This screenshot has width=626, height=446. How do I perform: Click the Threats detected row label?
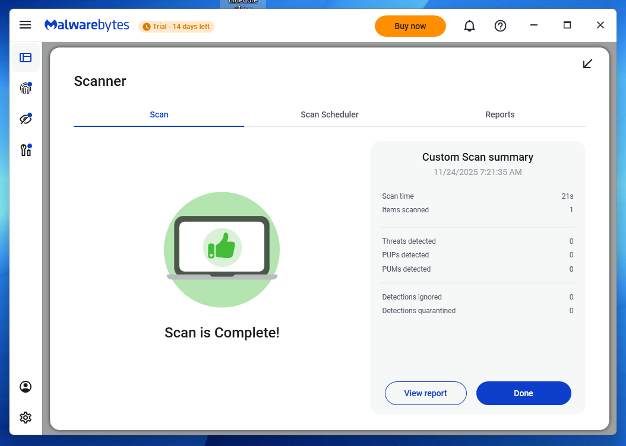click(x=409, y=241)
